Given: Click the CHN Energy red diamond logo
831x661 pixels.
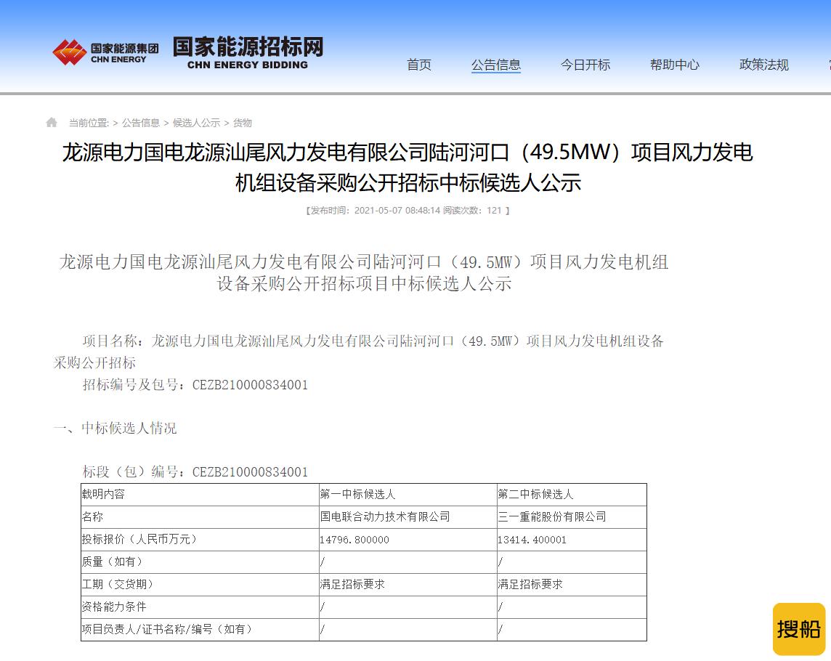Looking at the screenshot, I should (70, 52).
